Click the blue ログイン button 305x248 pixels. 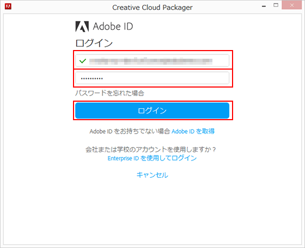(152, 110)
